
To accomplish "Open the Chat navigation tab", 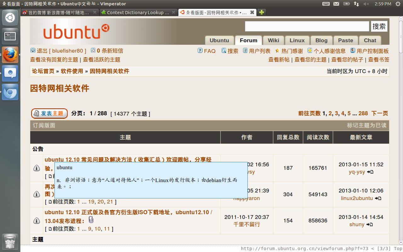I will 370,40.
